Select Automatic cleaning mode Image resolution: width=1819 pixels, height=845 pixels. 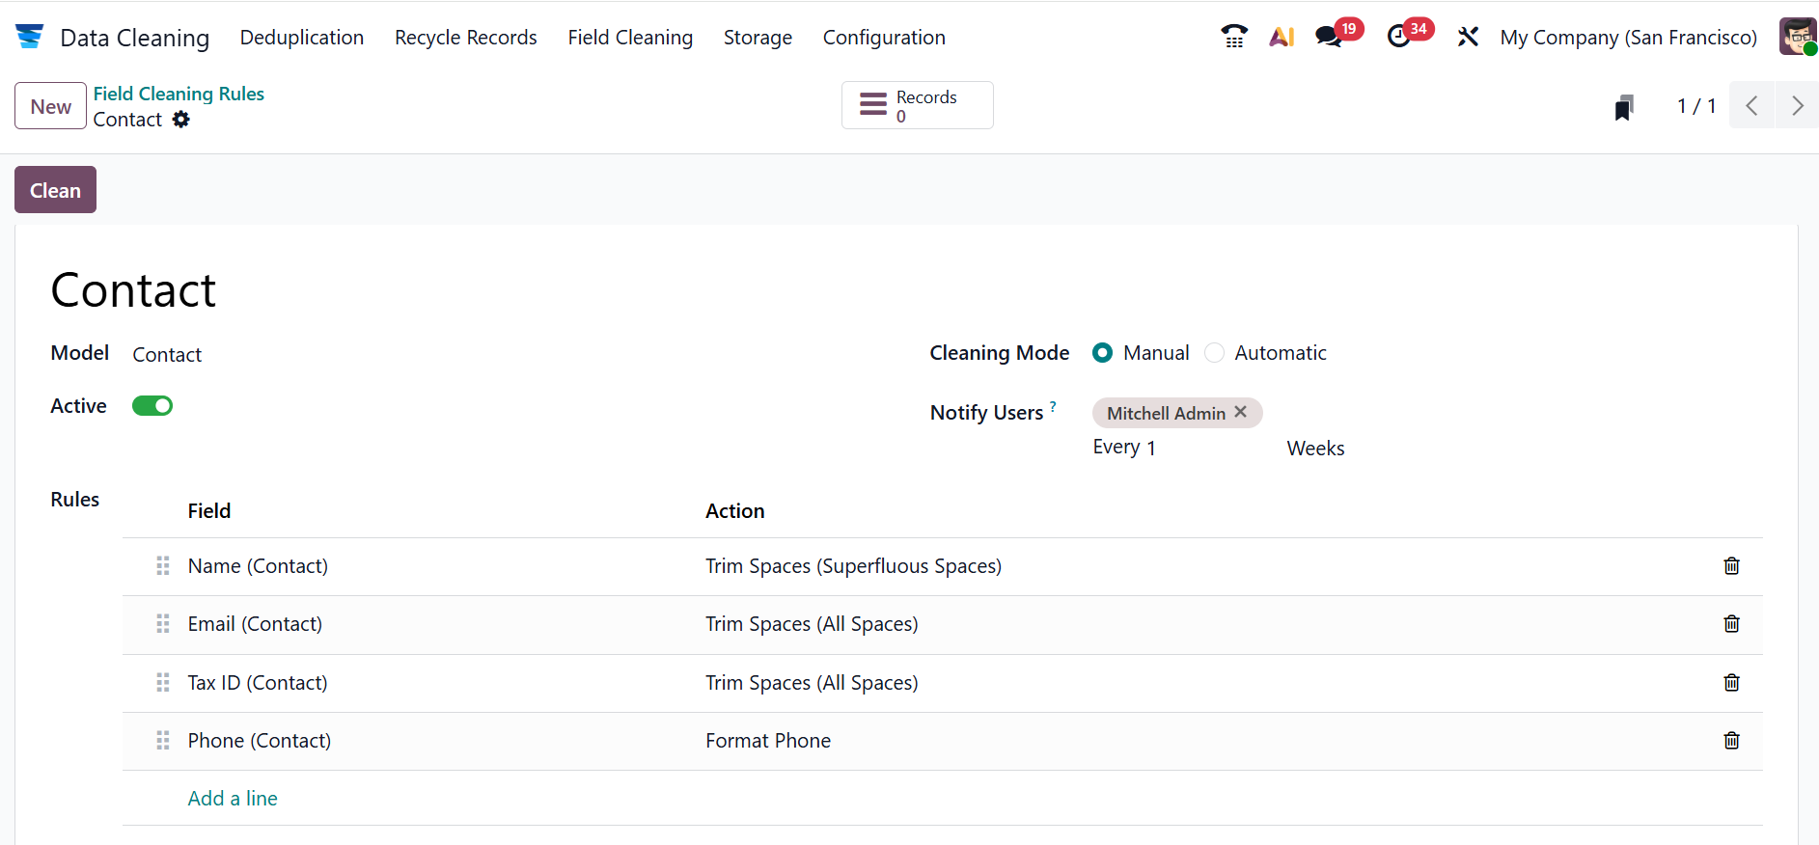1215,353
